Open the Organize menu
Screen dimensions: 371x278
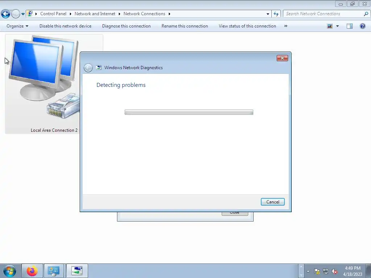pyautogui.click(x=17, y=26)
